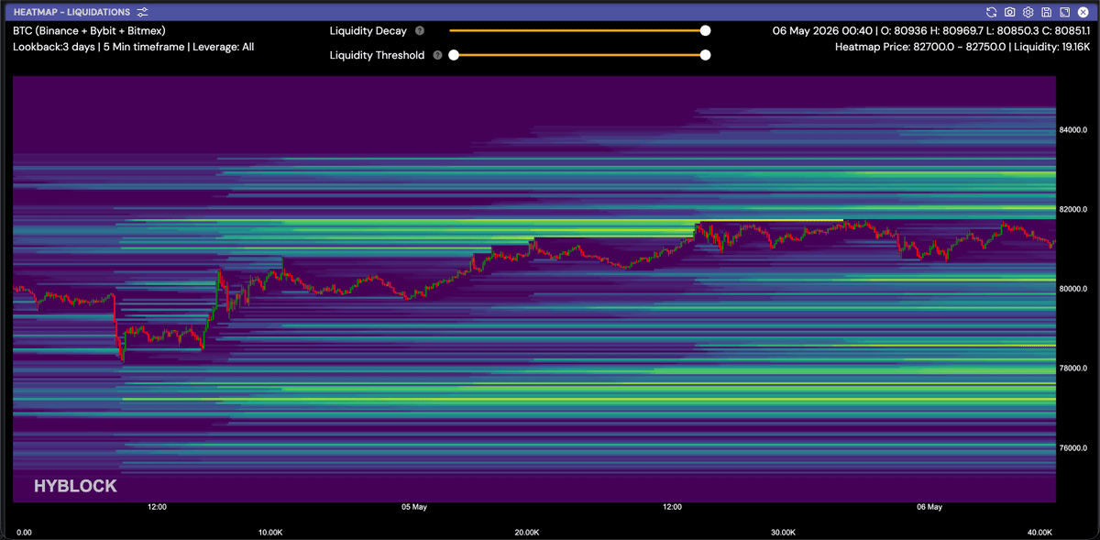The height and width of the screenshot is (540, 1100).
Task: Click the 06 May 2026 OHLC readout
Action: [x=930, y=30]
